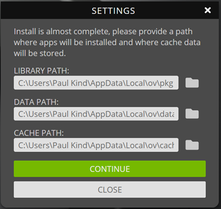Confirm paths with green Continue button
Image resolution: width=221 pixels, height=209 pixels.
(x=110, y=169)
